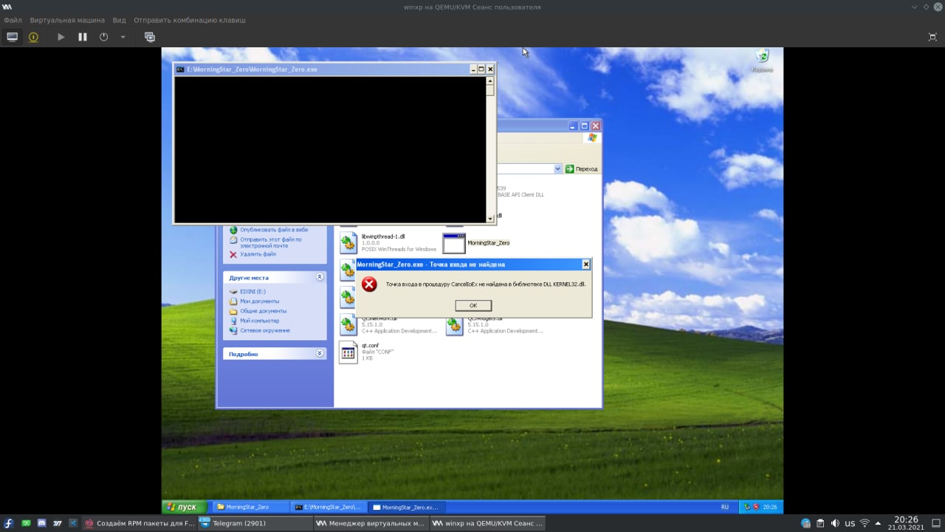Screen dimensions: 945x532
Task: Click OK in the error dialog
Action: click(x=473, y=305)
